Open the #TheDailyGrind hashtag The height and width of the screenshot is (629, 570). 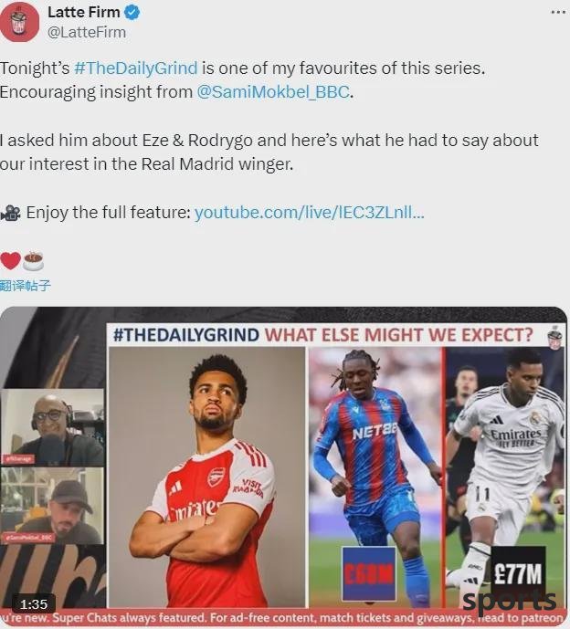(x=136, y=68)
